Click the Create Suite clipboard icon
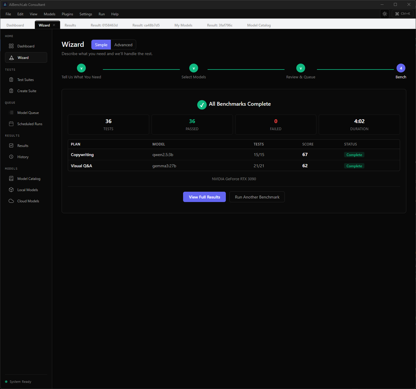This screenshot has height=389, width=416. pos(11,91)
